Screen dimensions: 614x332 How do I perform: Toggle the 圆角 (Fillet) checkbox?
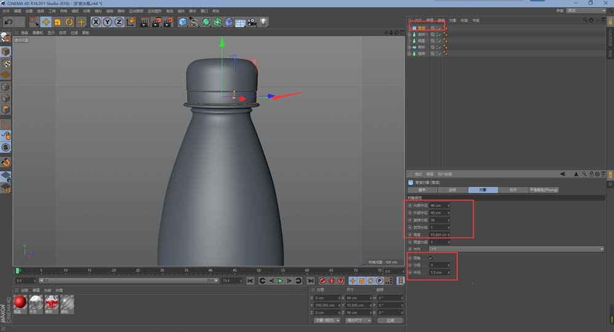point(430,258)
